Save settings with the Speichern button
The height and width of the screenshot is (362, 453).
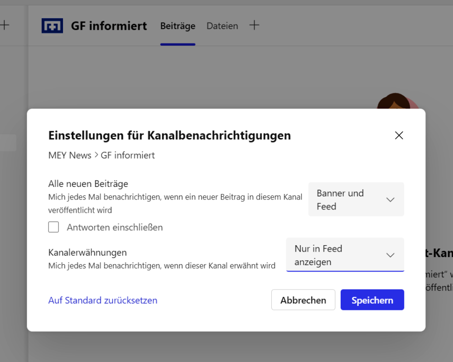tap(372, 300)
